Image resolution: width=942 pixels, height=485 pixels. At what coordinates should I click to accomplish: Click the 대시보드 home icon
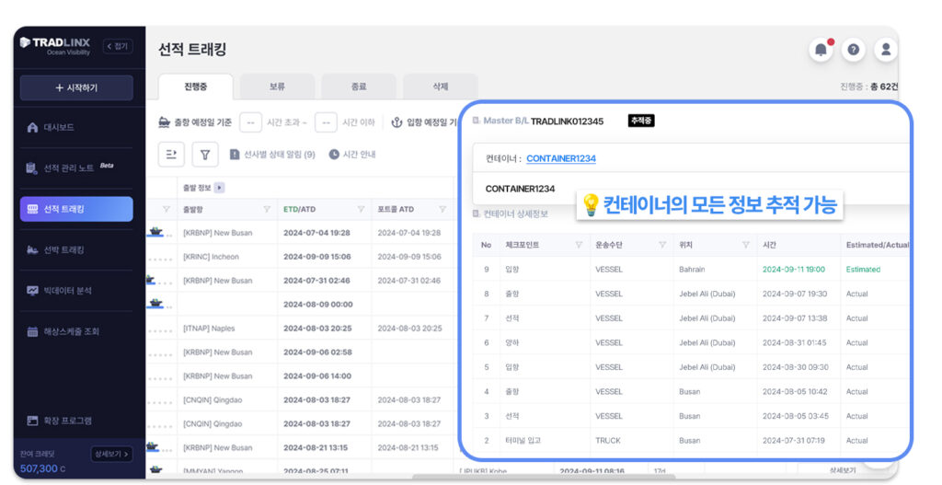(32, 127)
